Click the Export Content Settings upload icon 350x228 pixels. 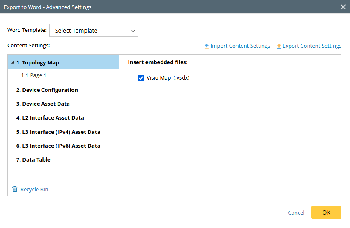279,46
